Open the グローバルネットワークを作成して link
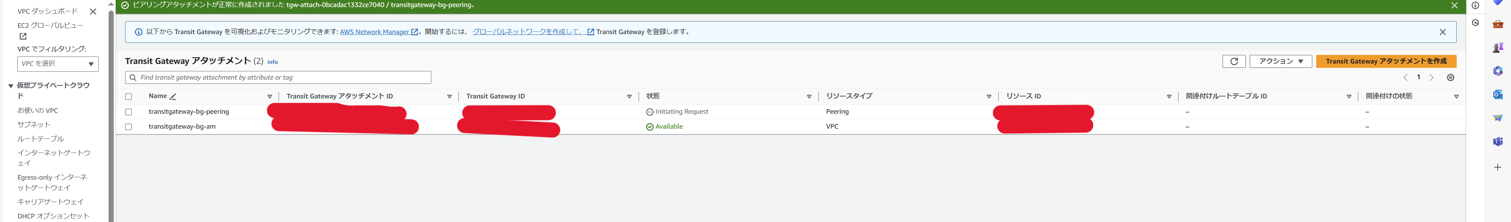The image size is (1511, 222). point(533,32)
